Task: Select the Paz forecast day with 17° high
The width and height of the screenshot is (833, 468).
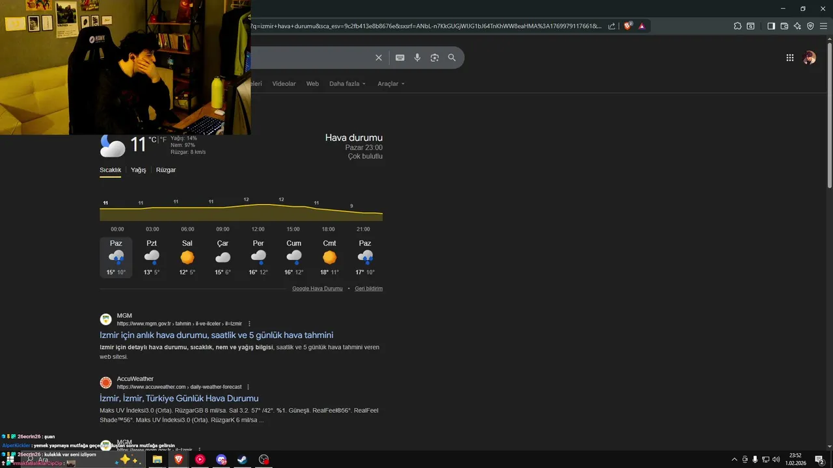Action: [x=365, y=257]
